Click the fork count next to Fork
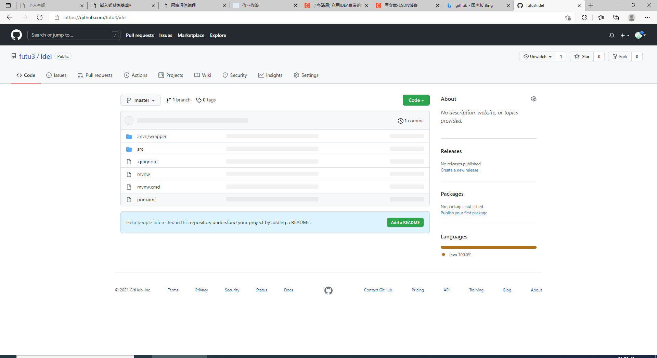 click(637, 56)
